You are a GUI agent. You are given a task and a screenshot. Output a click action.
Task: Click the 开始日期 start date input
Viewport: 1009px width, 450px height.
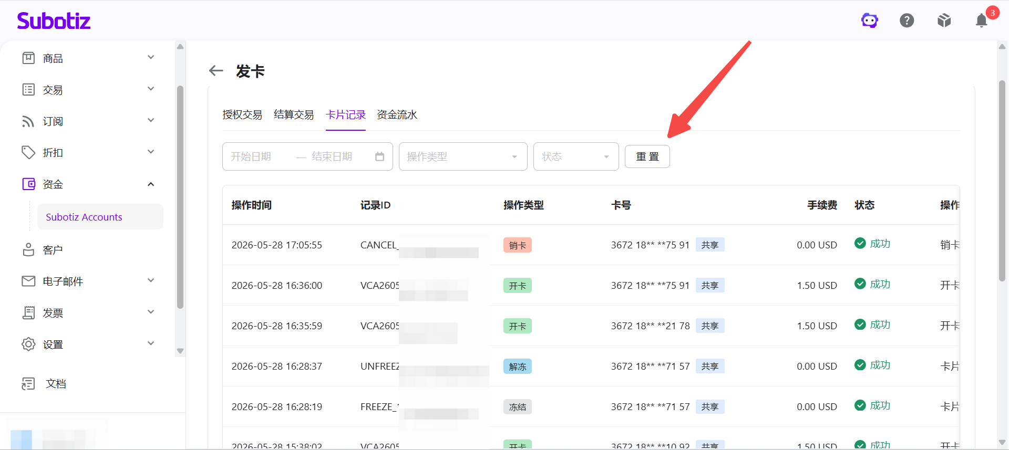pyautogui.click(x=260, y=156)
